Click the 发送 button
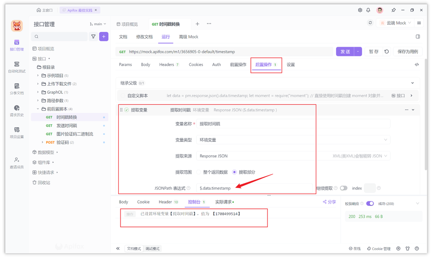432x257 pixels. tap(345, 51)
